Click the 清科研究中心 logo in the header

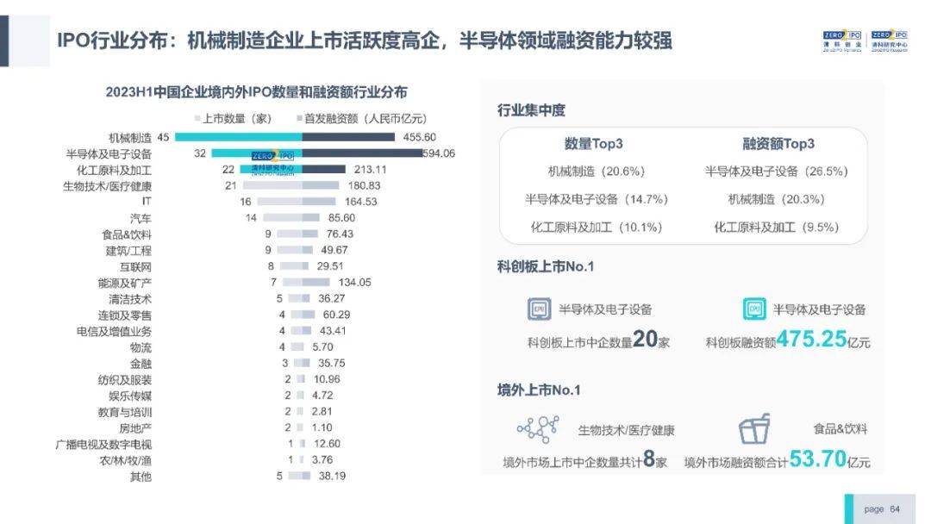tap(889, 41)
